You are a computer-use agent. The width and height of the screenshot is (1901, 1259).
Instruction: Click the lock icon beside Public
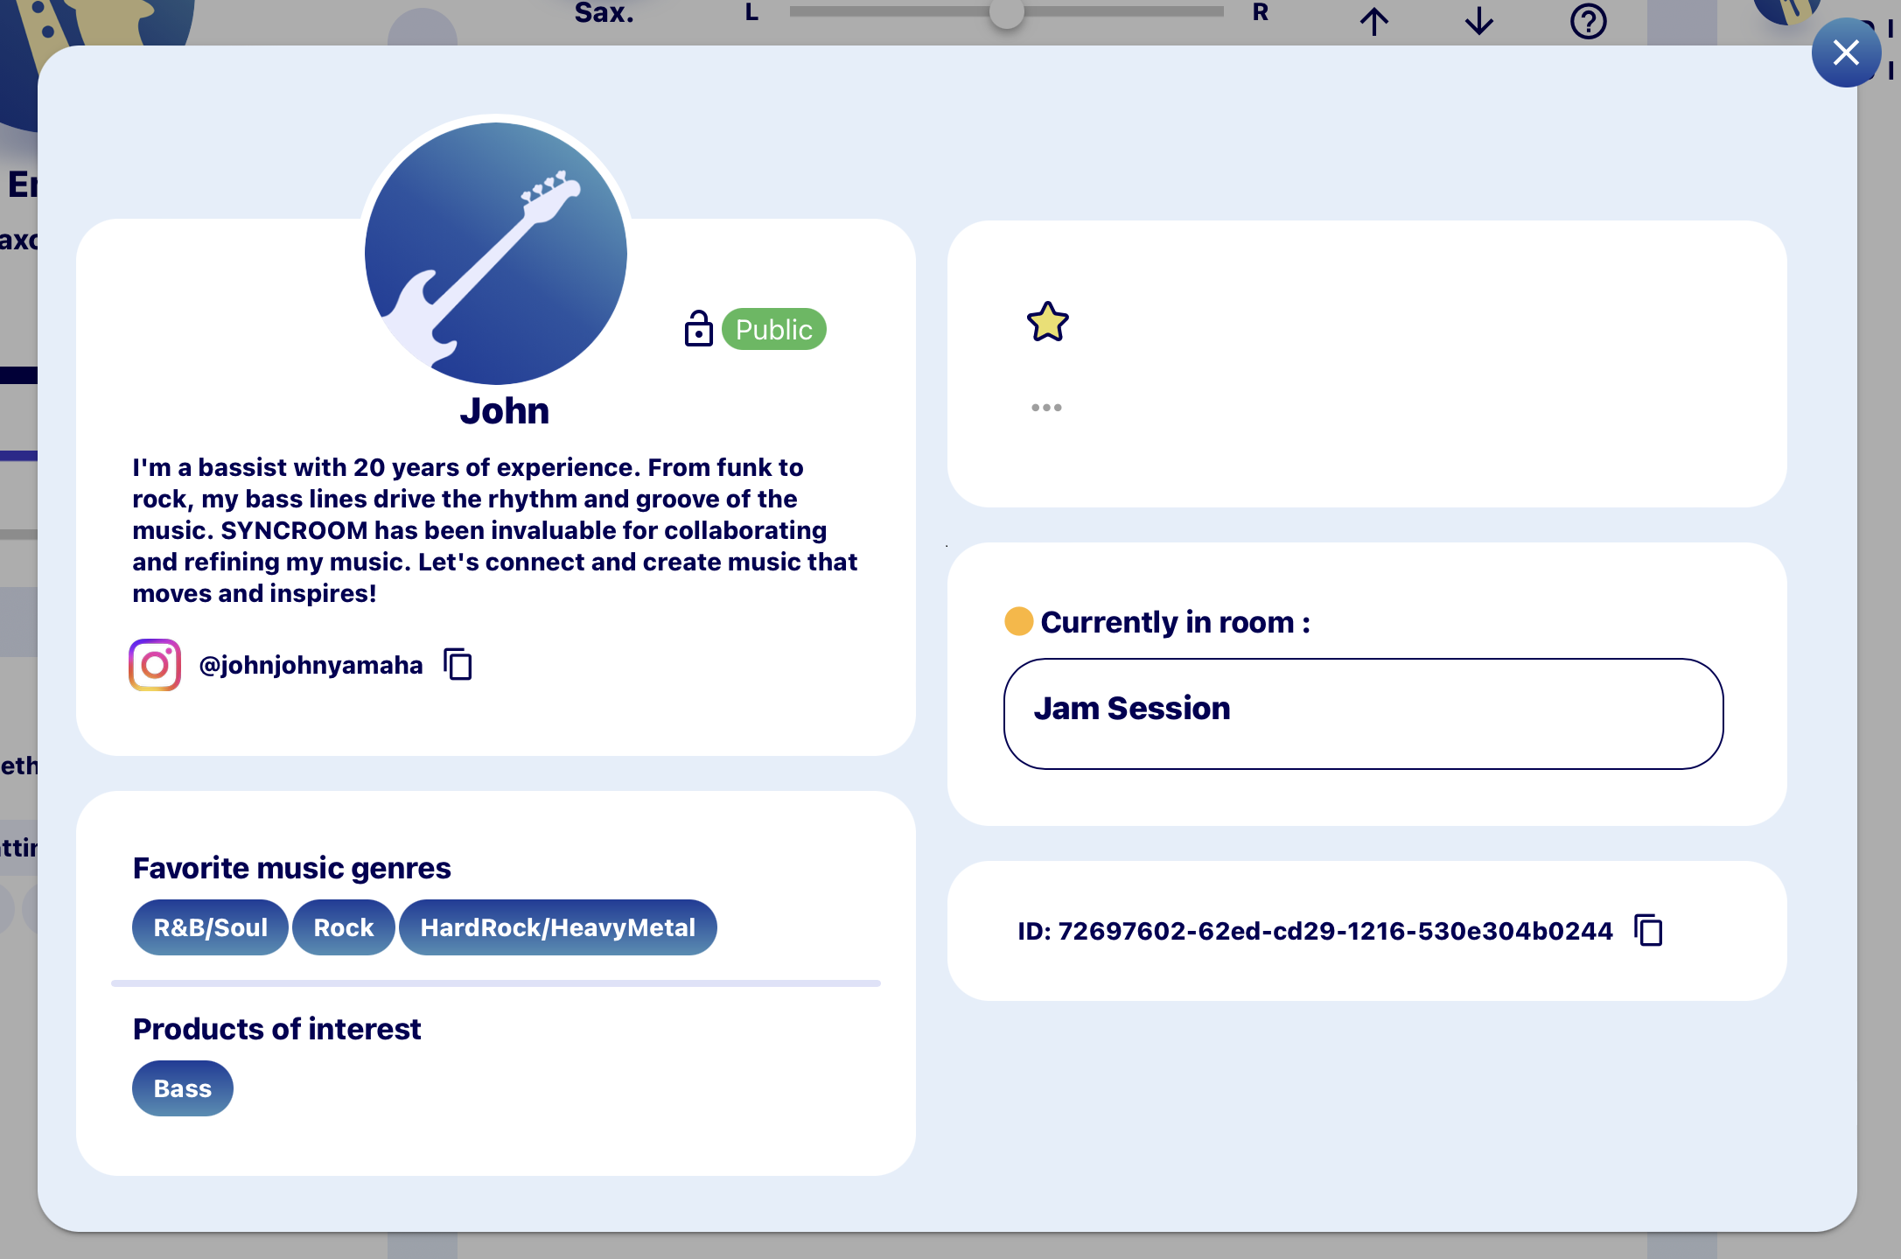(698, 330)
